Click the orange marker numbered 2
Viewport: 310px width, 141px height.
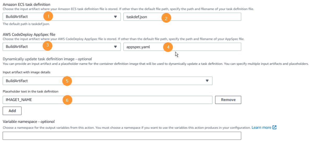coord(166,18)
